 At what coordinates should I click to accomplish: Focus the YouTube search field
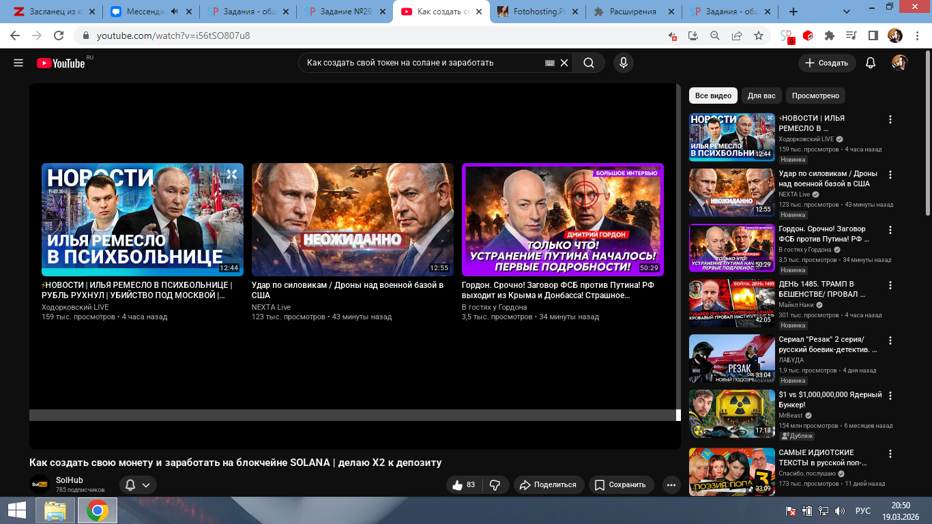click(x=423, y=63)
